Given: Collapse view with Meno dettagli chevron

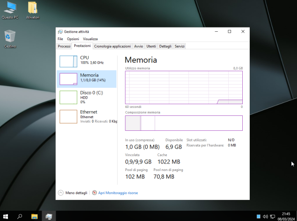Looking at the screenshot, I should coord(61,193).
